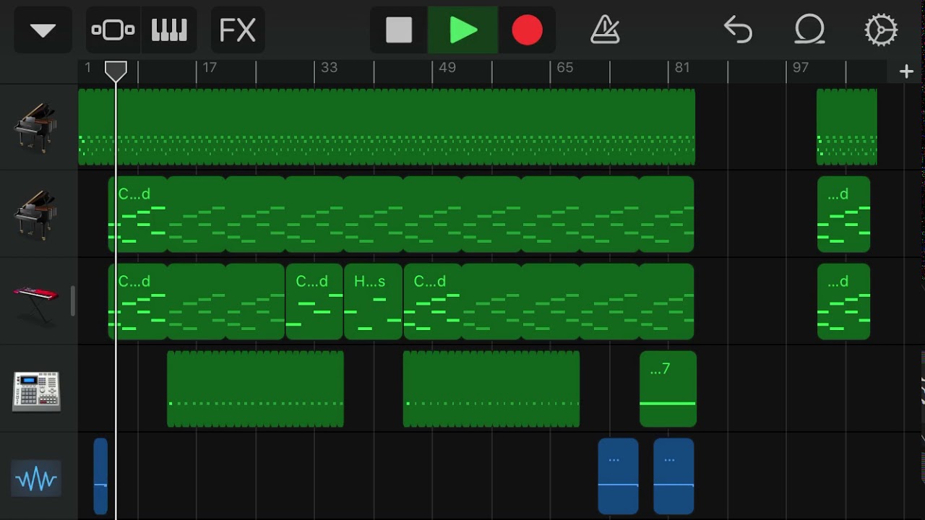Start recording with the red Record button
The image size is (925, 520).
point(527,30)
